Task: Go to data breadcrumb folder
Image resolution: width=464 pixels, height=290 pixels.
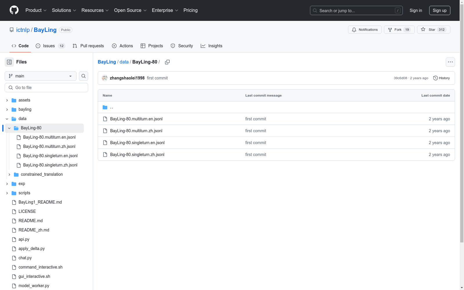Action: coord(124,62)
